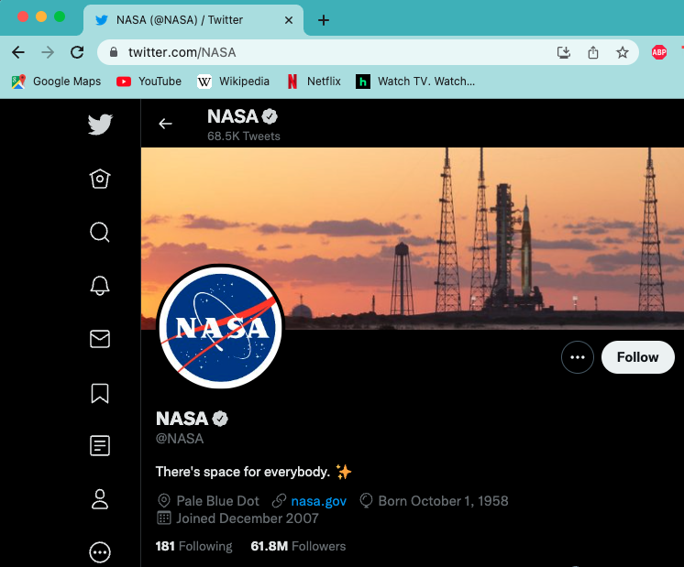684x567 pixels.
Task: Select the NASA (@NASA) / Twitter tab
Action: (193, 20)
